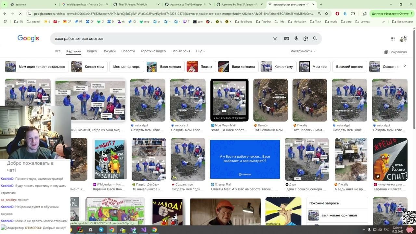Open the bookmarks bar apps grid

click(x=6, y=22)
